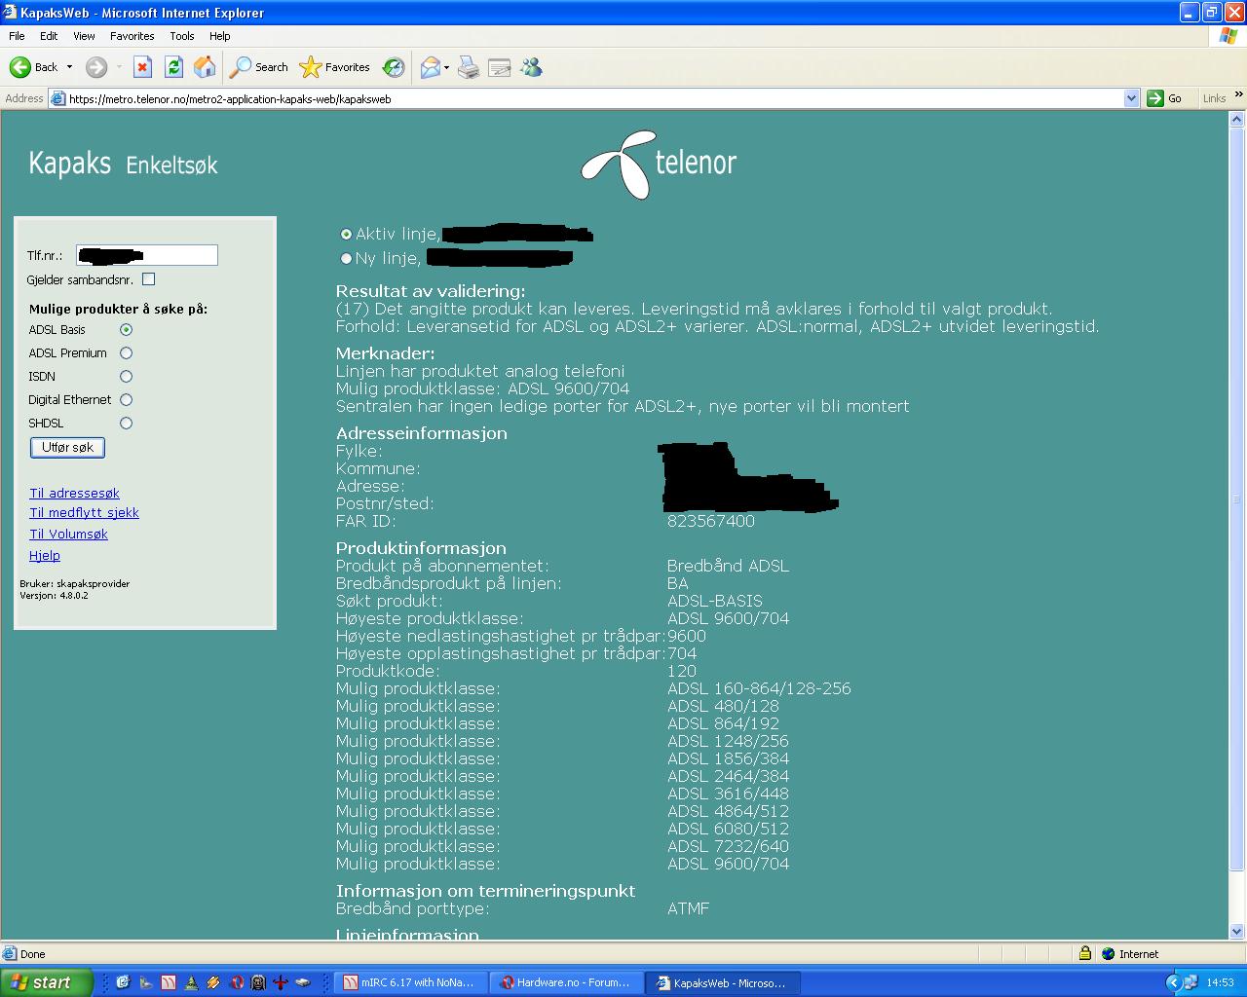Select the Aktiv linje radio button
Screen dimensions: 1247x997
[x=346, y=235]
